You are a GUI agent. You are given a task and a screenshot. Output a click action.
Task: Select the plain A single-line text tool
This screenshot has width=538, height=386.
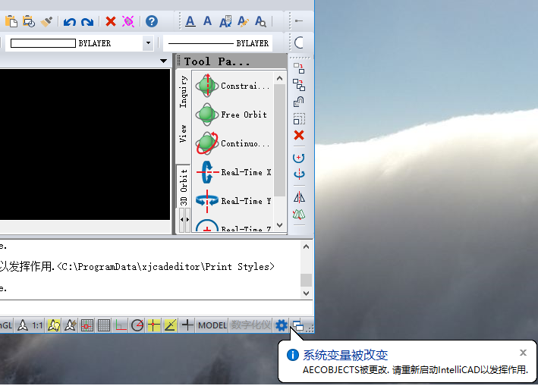click(208, 21)
